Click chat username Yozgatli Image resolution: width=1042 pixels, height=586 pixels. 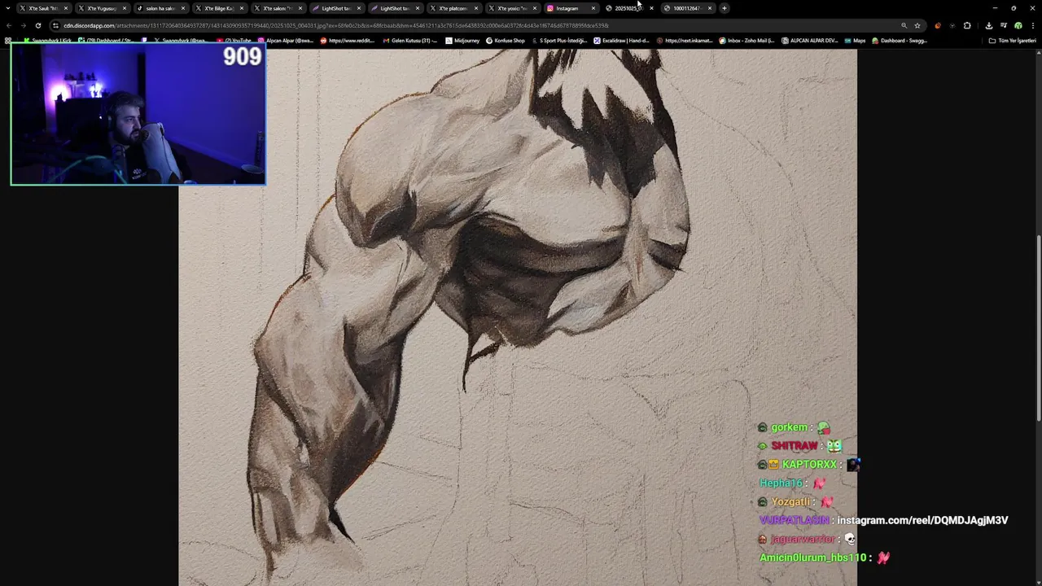tap(790, 502)
